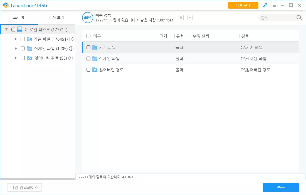This screenshot has height=195, width=306.
Task: Select the 삭제된 파일 name in list
Action: 109,58
